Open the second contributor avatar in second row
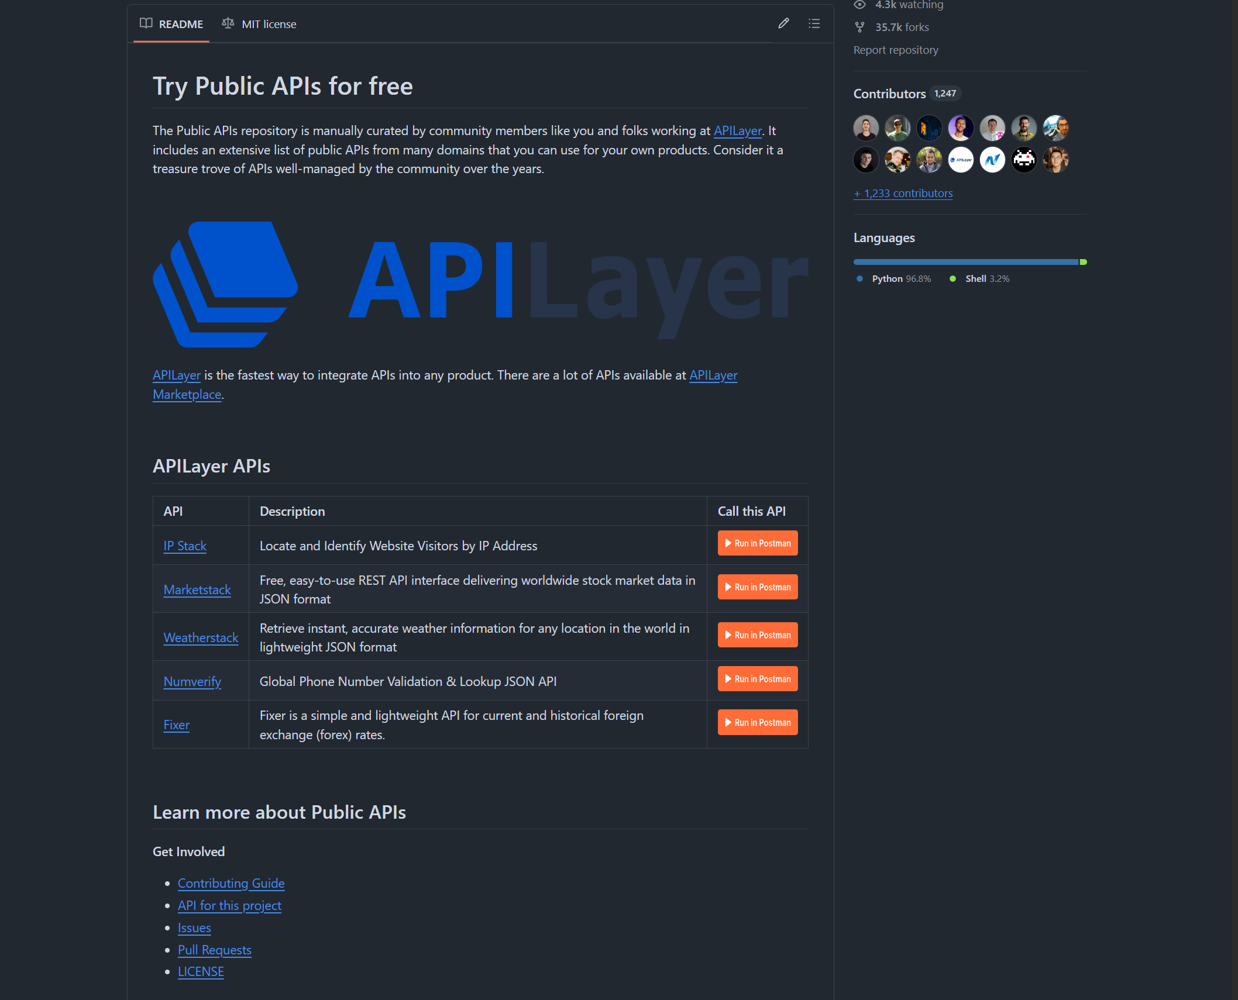This screenshot has height=1000, width=1238. point(897,160)
